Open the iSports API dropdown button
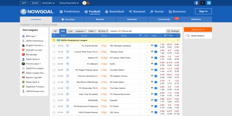232x116 pixels. point(198,30)
